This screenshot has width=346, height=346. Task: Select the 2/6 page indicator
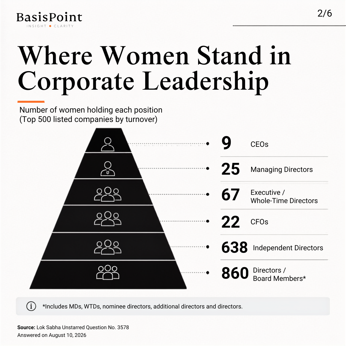[325, 13]
